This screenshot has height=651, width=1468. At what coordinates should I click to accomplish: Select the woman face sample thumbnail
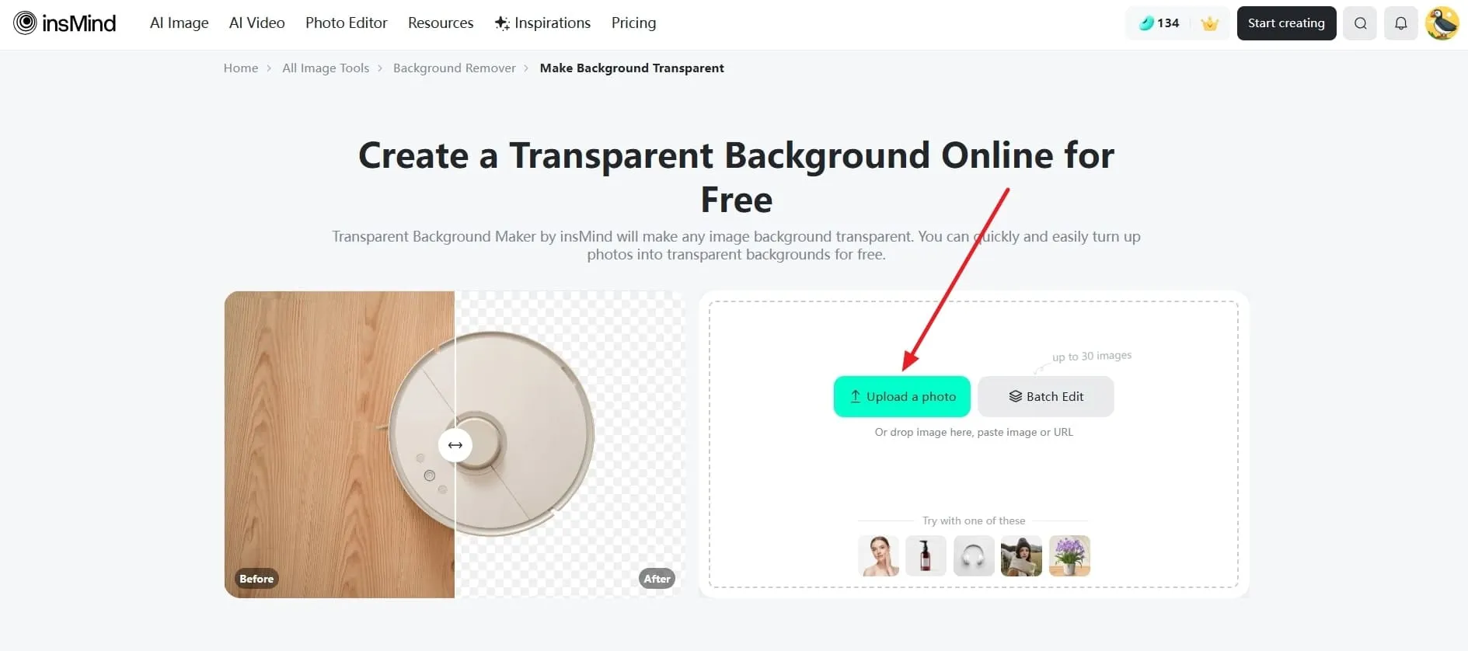pyautogui.click(x=878, y=555)
